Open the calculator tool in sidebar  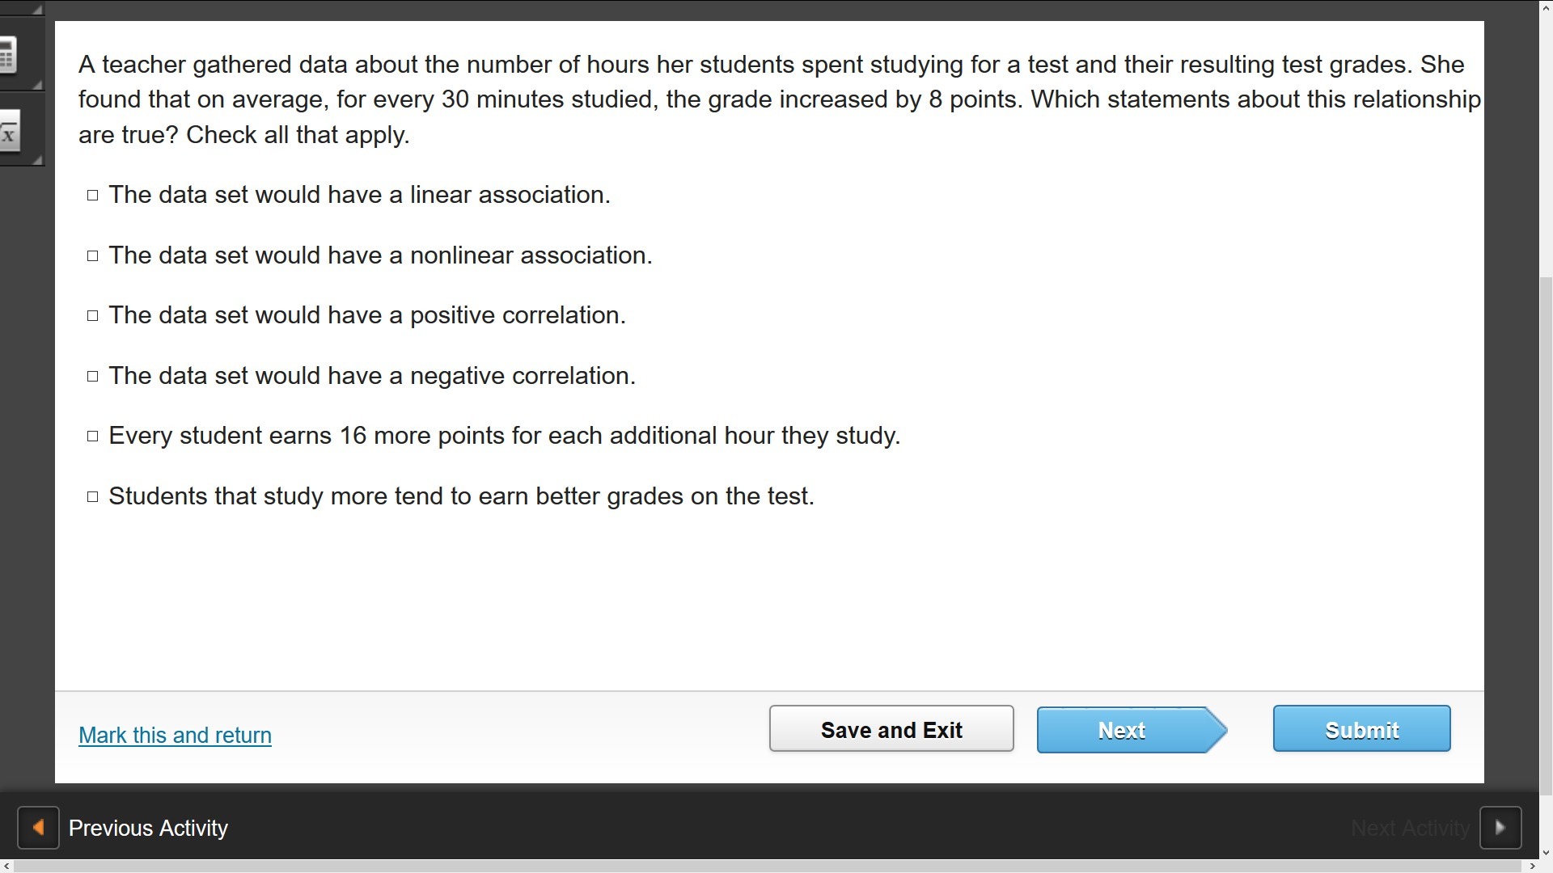(8, 55)
